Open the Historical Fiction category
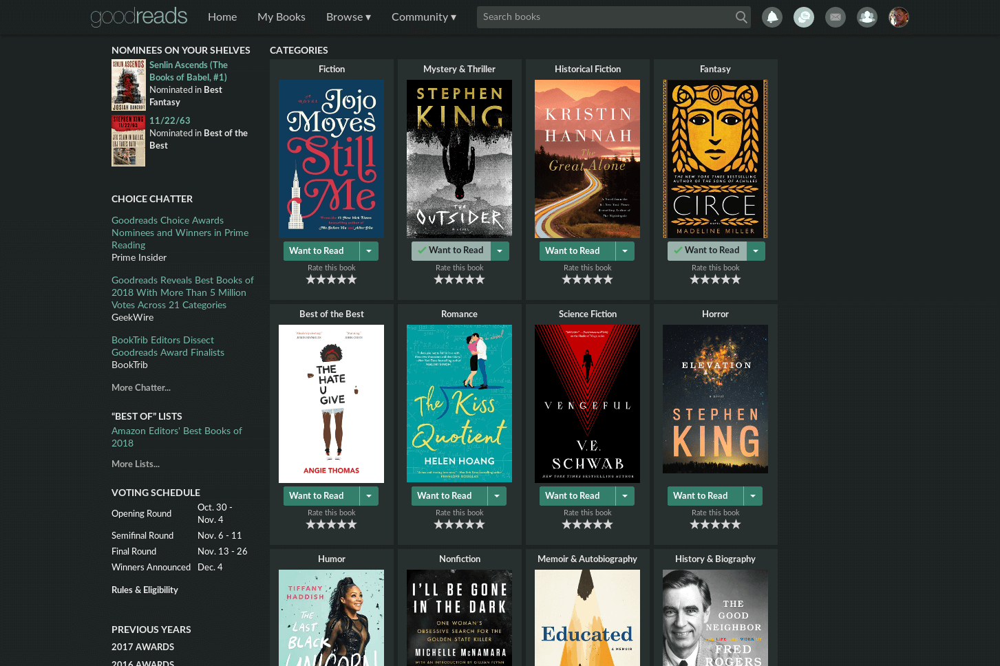This screenshot has width=1000, height=666. [x=588, y=69]
